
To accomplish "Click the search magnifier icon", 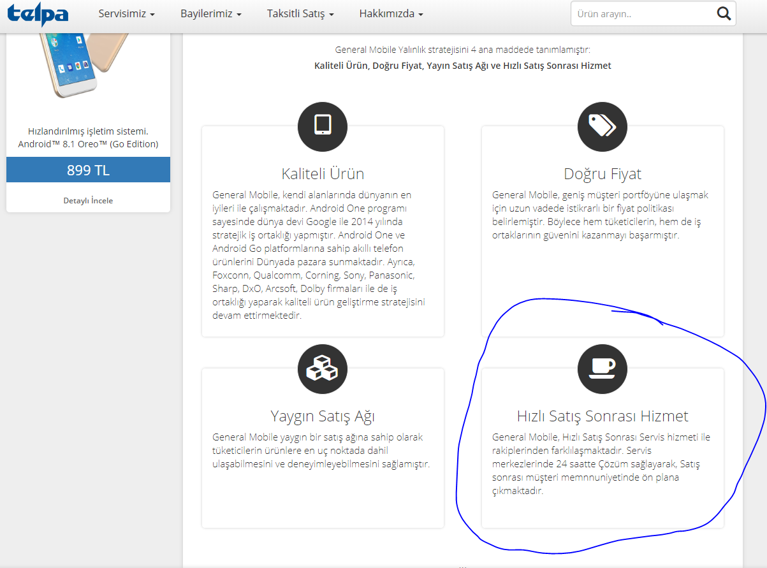I will click(x=724, y=13).
